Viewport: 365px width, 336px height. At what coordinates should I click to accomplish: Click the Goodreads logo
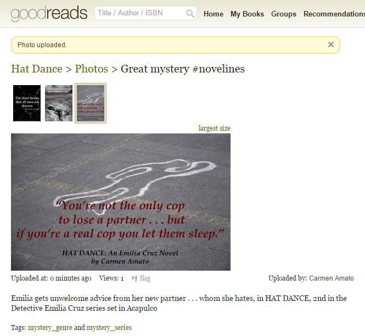(x=49, y=14)
